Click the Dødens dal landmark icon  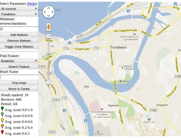149,119
